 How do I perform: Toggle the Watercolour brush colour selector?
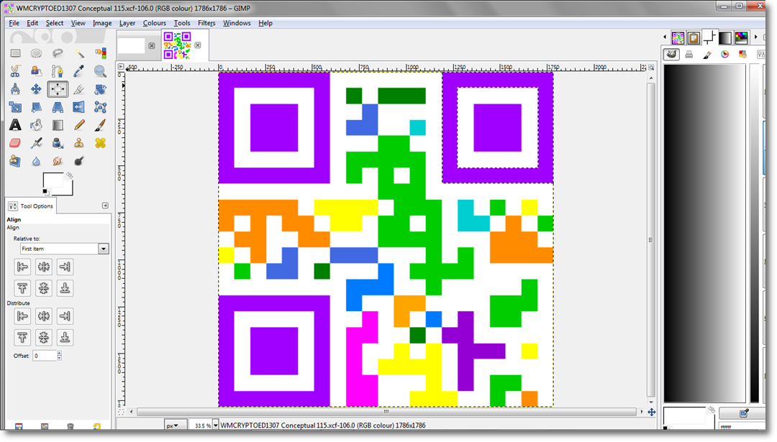[x=707, y=55]
